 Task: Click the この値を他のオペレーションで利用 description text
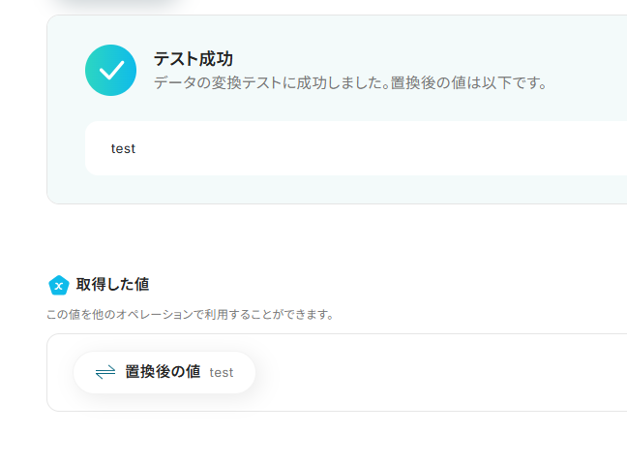coord(190,315)
